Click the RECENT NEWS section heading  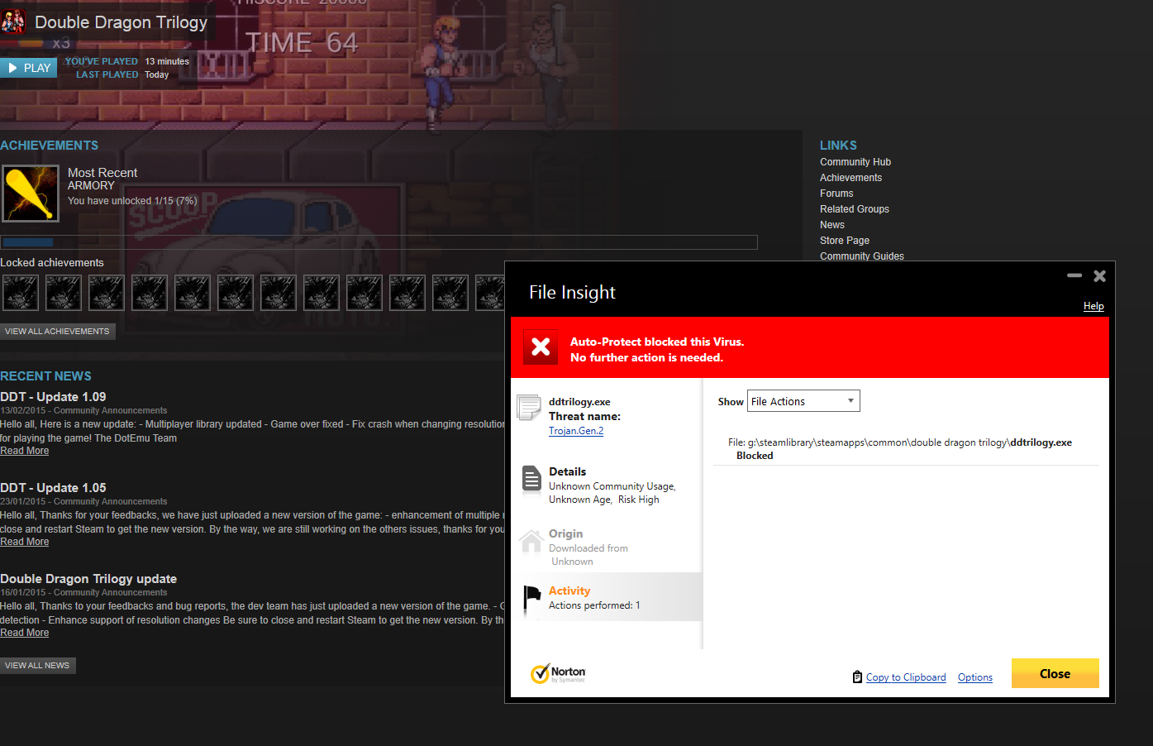(45, 376)
